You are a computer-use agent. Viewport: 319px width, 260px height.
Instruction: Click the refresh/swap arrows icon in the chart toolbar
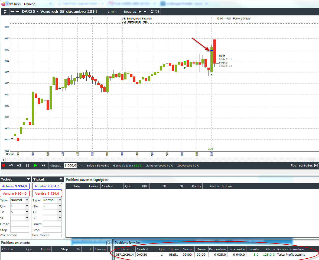[5, 12]
